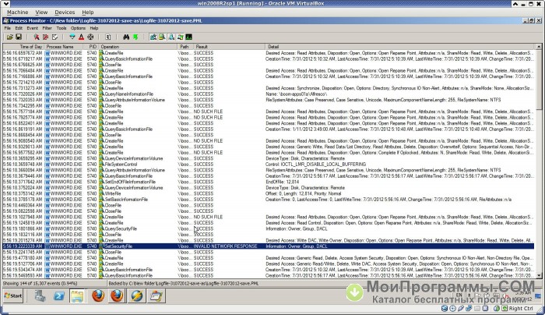Click the Time of Day column header

23,47
